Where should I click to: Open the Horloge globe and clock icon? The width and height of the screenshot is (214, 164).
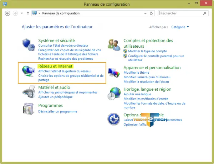[x=114, y=94]
